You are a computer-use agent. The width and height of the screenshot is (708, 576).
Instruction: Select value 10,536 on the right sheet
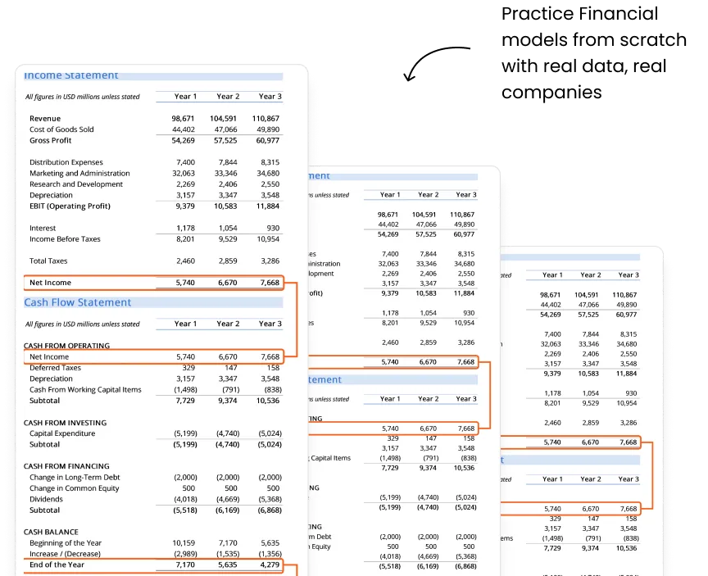626,548
